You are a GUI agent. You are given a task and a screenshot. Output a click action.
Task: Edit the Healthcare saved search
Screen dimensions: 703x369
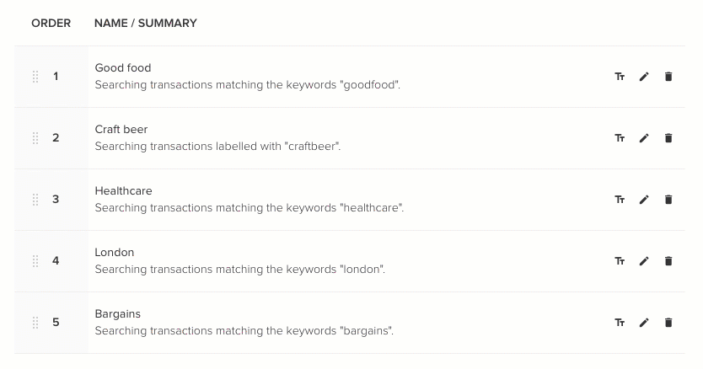644,200
